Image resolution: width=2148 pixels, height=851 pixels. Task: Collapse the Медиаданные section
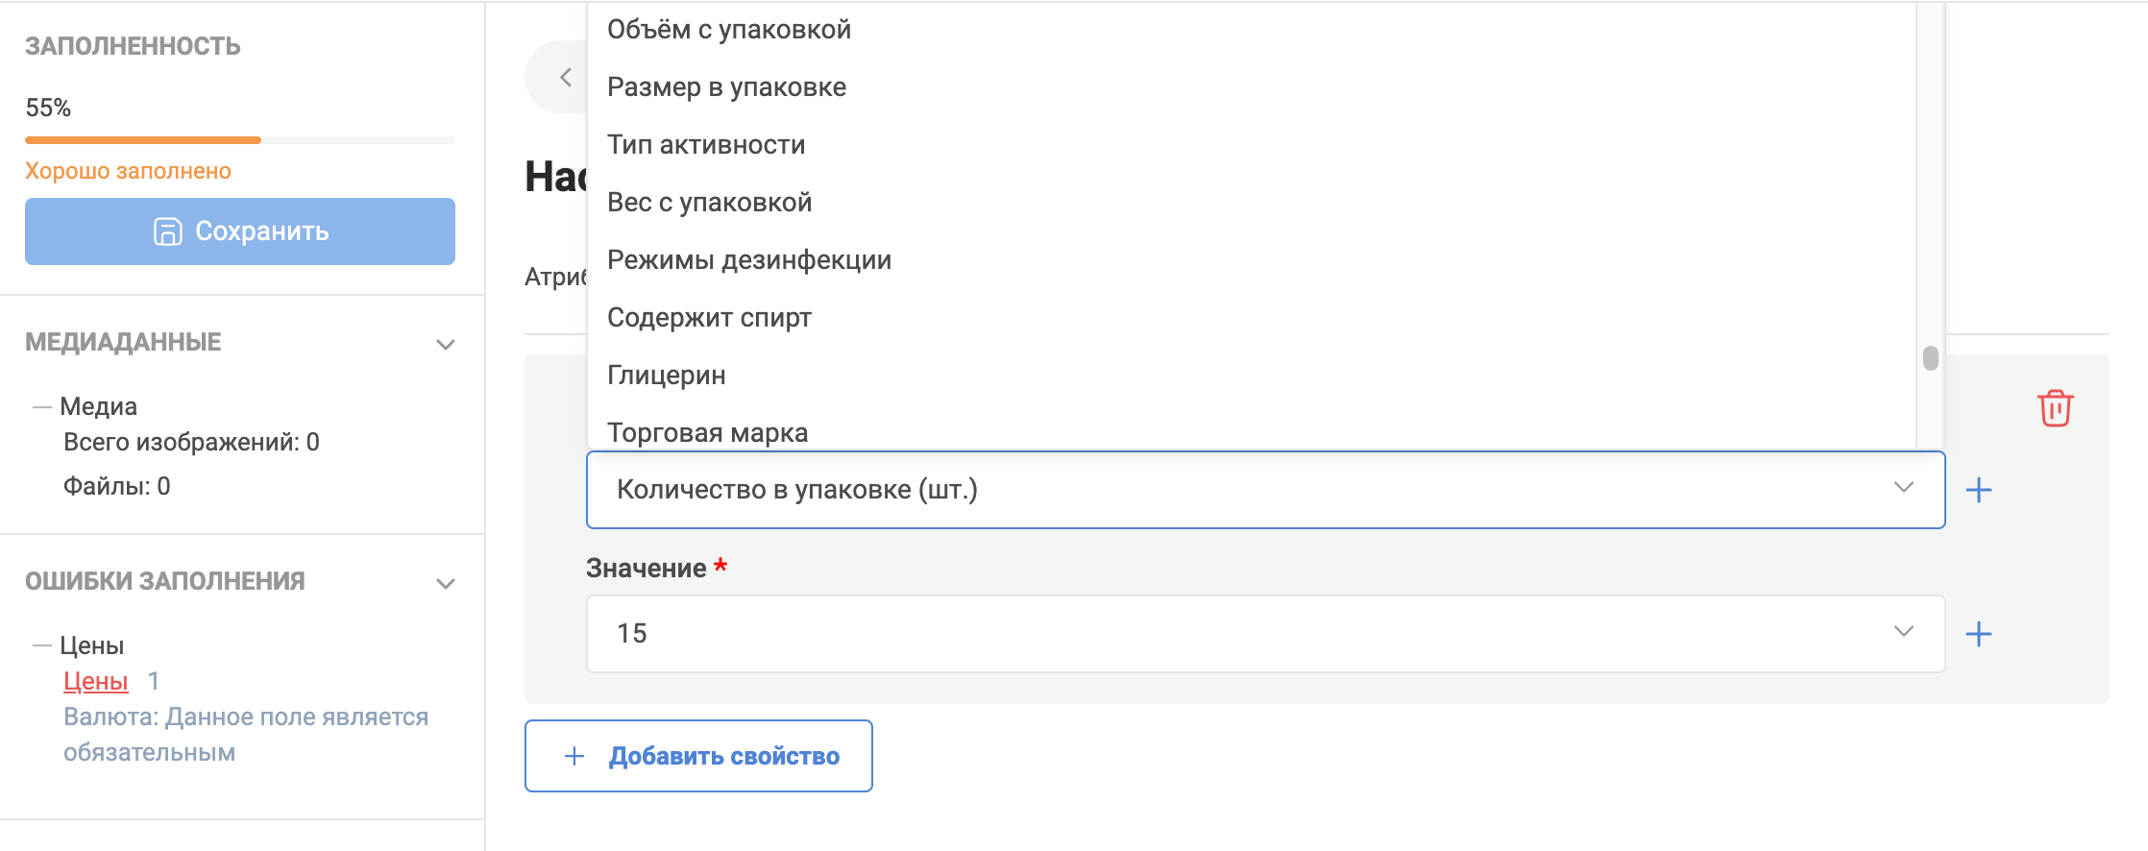(x=446, y=344)
